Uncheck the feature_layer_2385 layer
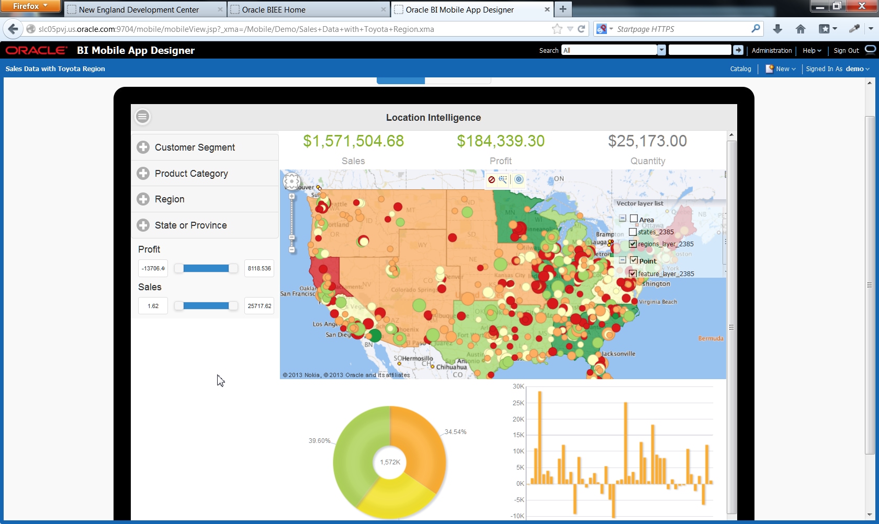Image resolution: width=879 pixels, height=524 pixels. coord(633,274)
